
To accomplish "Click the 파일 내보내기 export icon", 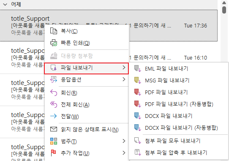I will (54, 68).
